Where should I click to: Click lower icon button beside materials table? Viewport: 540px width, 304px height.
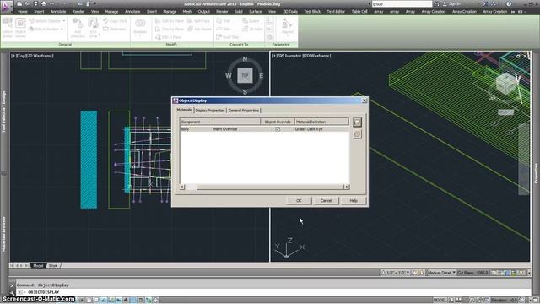(x=357, y=133)
